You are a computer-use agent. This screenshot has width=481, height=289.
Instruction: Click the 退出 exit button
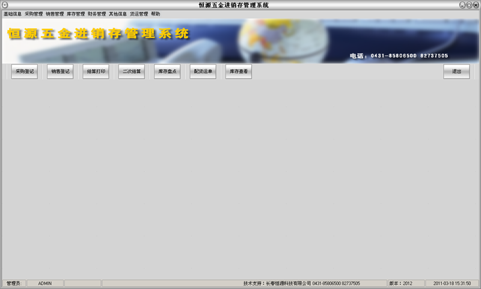[x=456, y=71]
